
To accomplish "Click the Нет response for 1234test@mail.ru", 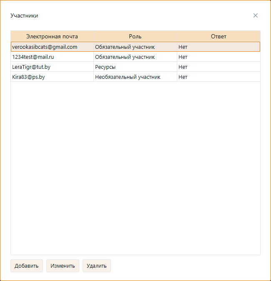I will pos(183,57).
